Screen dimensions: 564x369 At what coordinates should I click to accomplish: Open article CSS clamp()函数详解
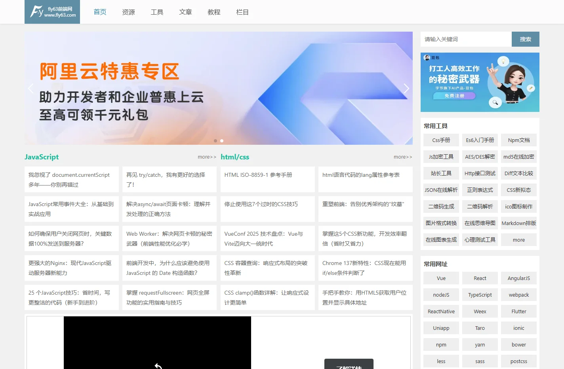[268, 297]
